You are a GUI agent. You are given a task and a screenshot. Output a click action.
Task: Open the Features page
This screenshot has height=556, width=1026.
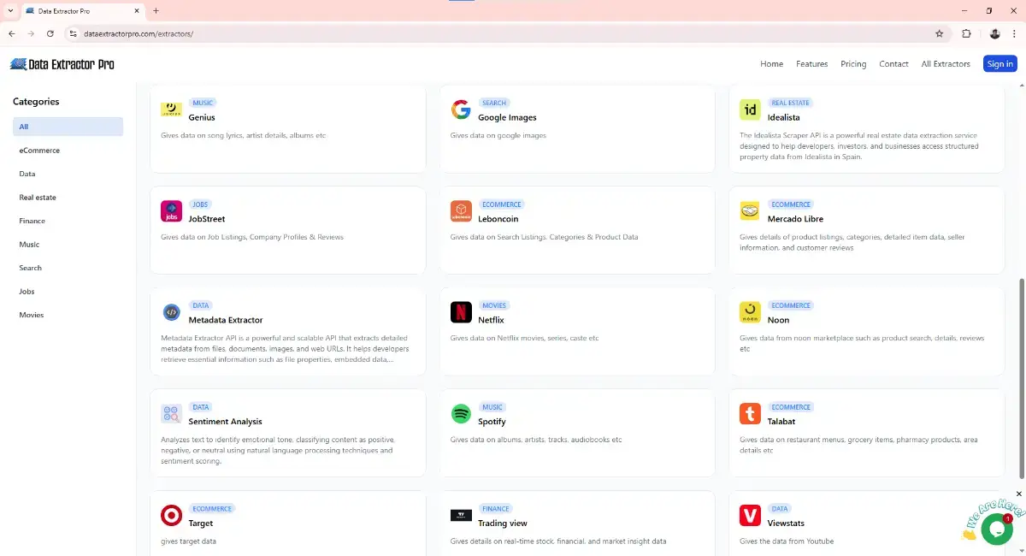pyautogui.click(x=811, y=64)
